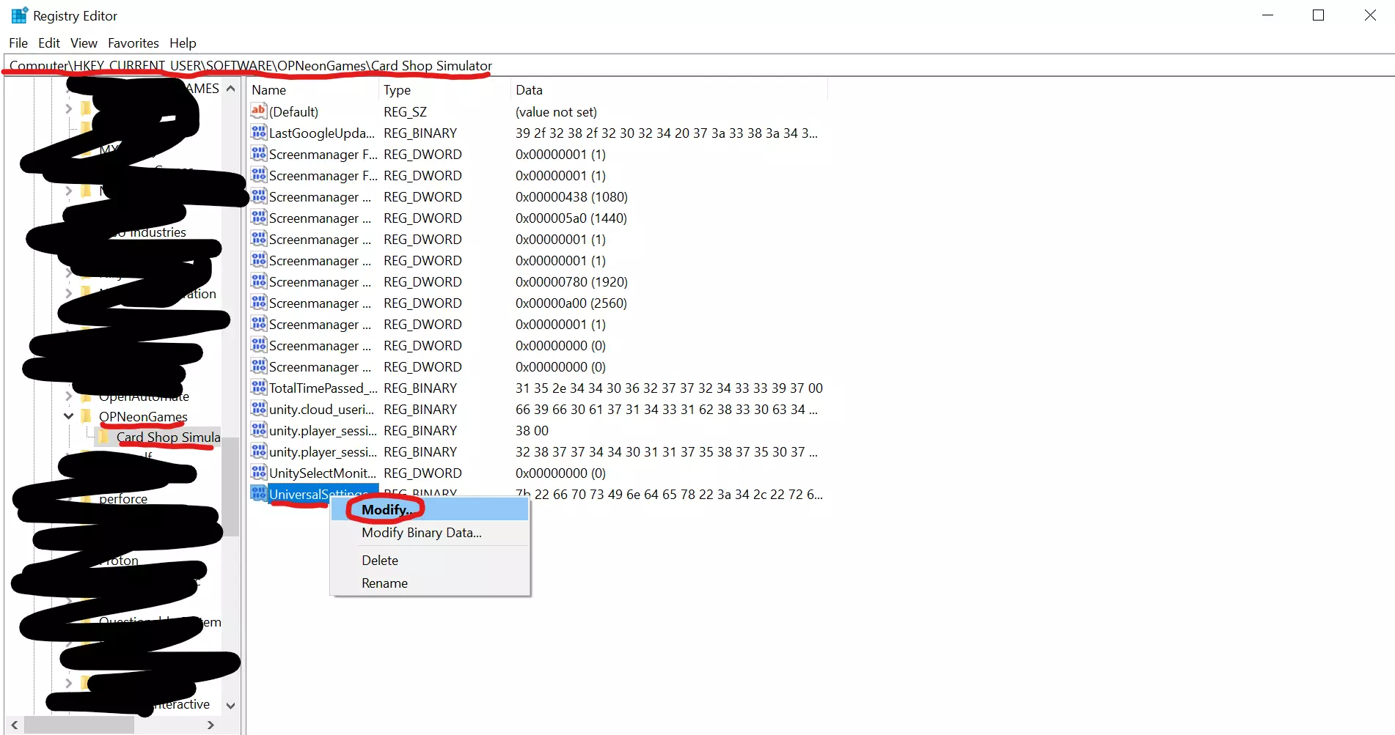Maximize the Registry Editor window
Screen dimensions: 1395x735
1318,15
